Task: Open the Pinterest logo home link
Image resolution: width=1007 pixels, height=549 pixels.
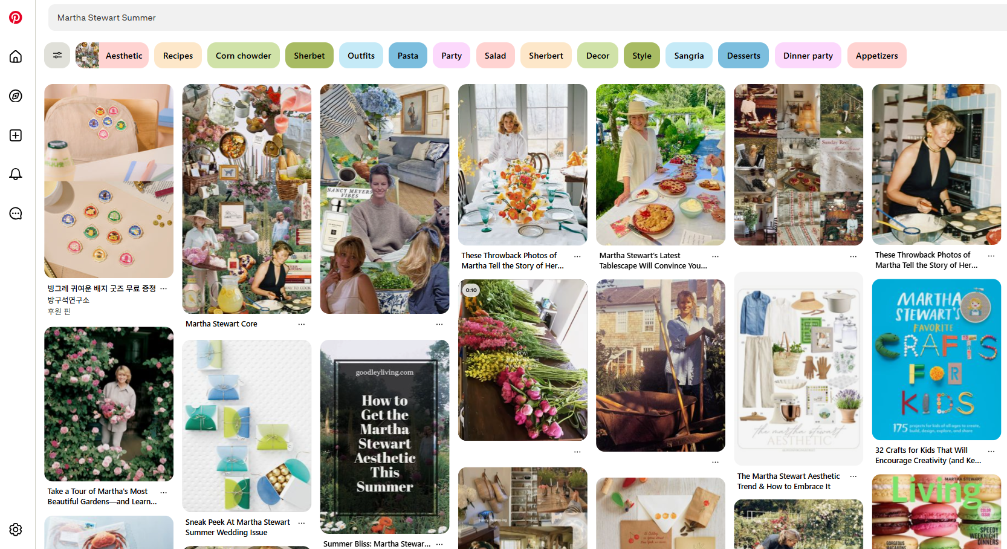Action: pos(16,18)
